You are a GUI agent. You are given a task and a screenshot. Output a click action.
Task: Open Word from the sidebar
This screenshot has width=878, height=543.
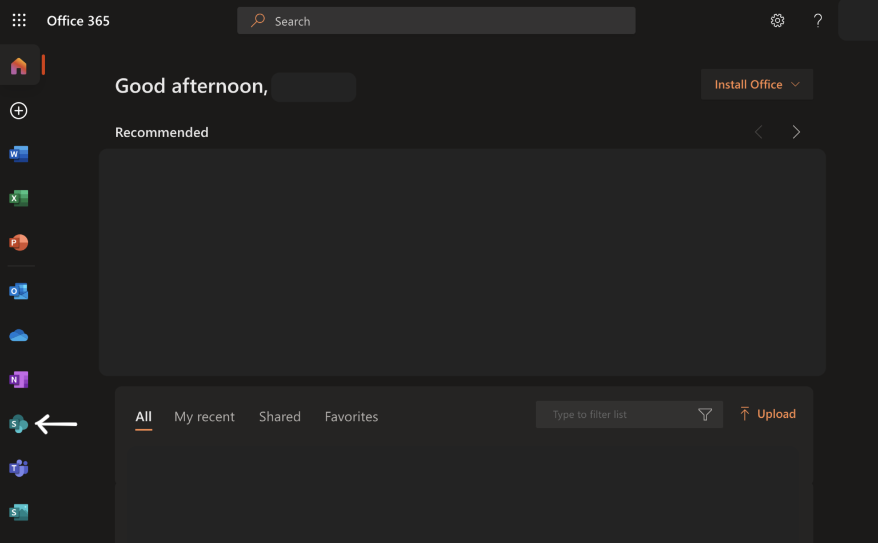click(x=19, y=154)
